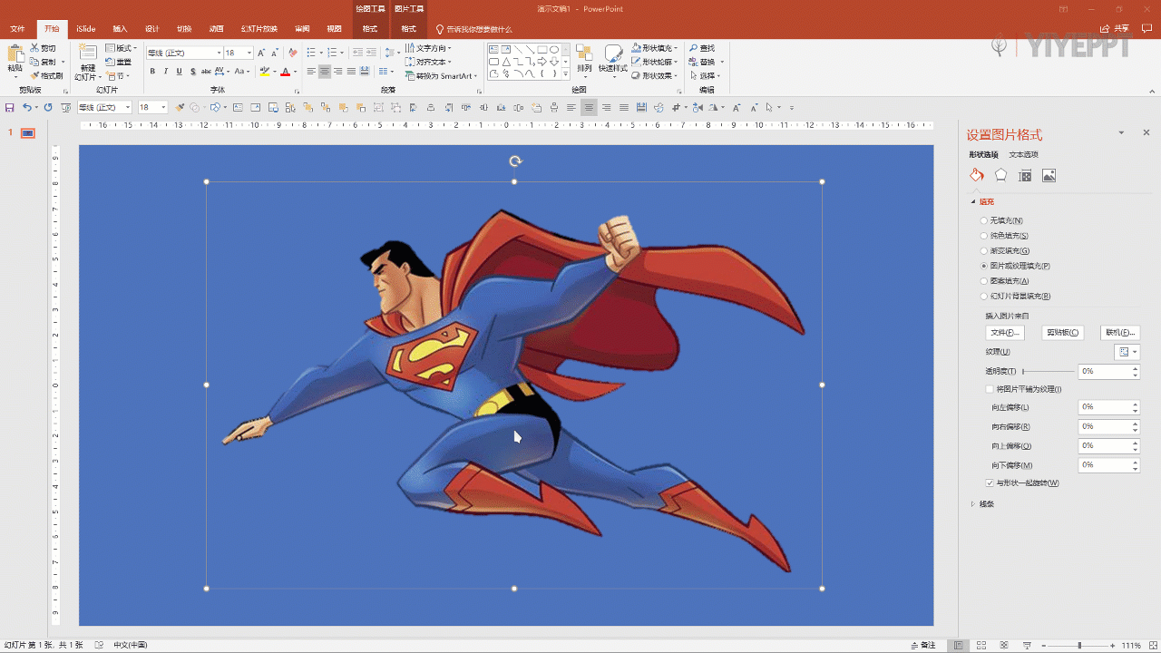Select the Gradient fill (渐变填充) option

click(984, 250)
